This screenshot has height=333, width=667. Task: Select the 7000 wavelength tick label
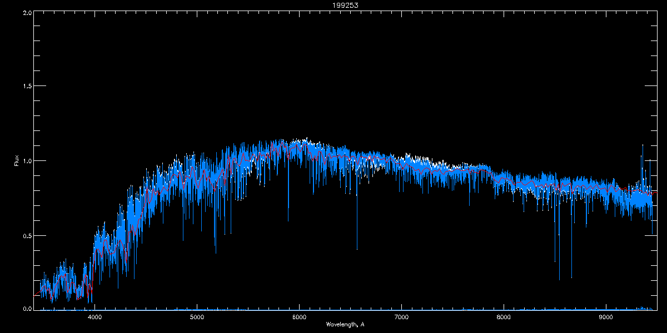tap(401, 317)
